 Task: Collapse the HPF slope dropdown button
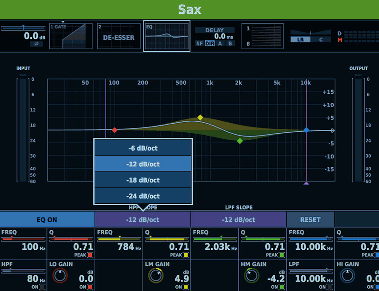pos(143,219)
